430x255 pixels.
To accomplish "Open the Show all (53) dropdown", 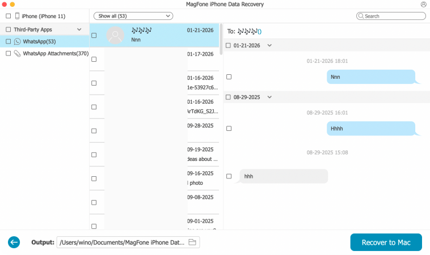I will pyautogui.click(x=133, y=16).
